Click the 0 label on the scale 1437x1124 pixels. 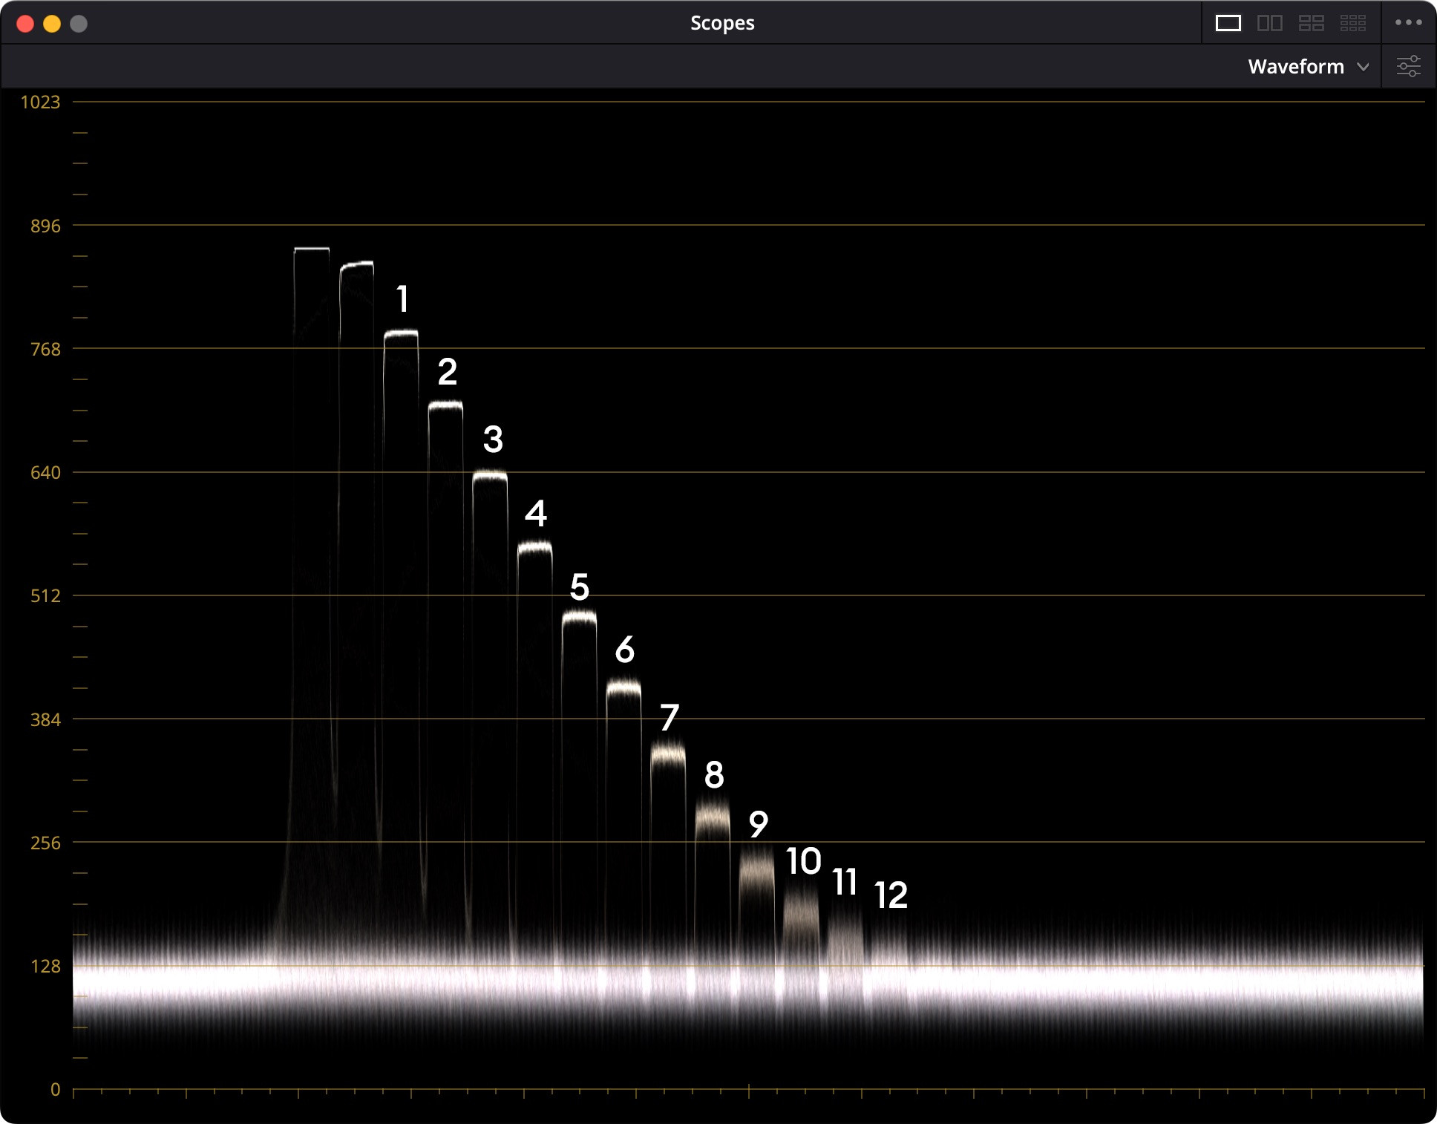[55, 1089]
